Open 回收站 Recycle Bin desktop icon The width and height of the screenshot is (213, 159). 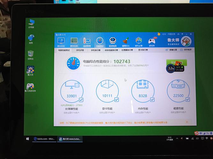click(31, 55)
